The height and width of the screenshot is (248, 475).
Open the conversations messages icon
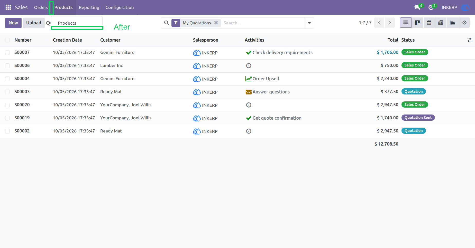[x=417, y=7]
